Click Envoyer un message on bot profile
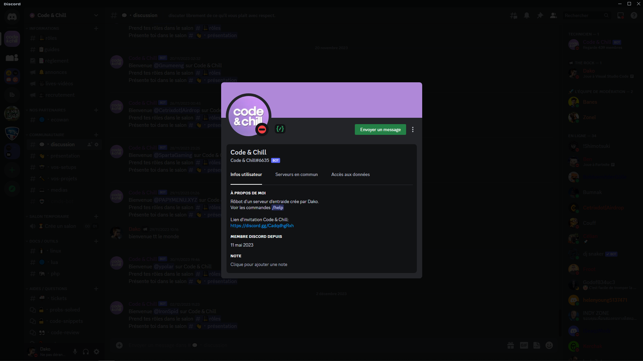643x361 pixels. coord(380,129)
